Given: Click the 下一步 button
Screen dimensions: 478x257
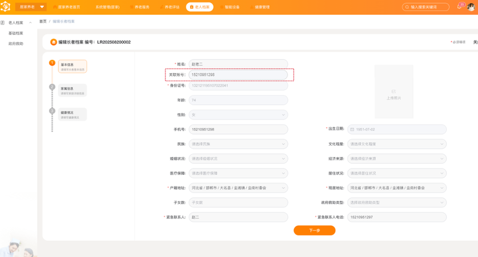Looking at the screenshot, I should [x=314, y=231].
